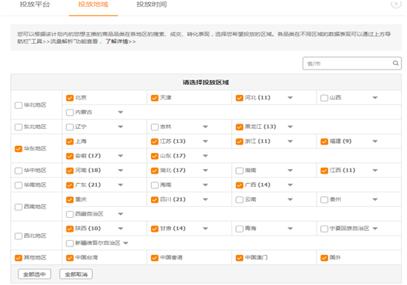Check the 西藏自治区 checkbox
Screen dimensions: 407x285
click(x=70, y=214)
